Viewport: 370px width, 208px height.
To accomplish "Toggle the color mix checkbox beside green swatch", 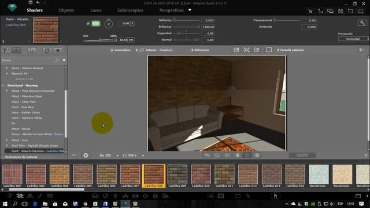I will (x=88, y=24).
